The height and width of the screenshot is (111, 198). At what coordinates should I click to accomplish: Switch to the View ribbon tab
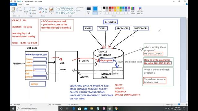[28, 4]
